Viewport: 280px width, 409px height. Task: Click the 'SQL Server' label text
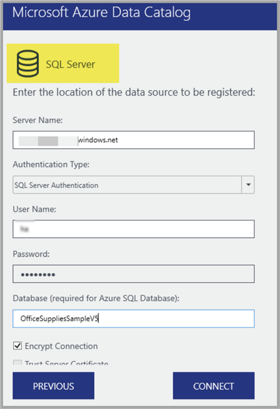click(70, 64)
